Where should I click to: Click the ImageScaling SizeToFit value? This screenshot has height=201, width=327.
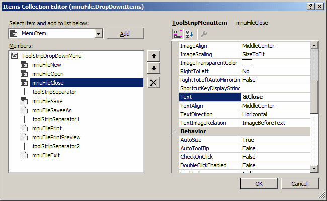pos(254,54)
